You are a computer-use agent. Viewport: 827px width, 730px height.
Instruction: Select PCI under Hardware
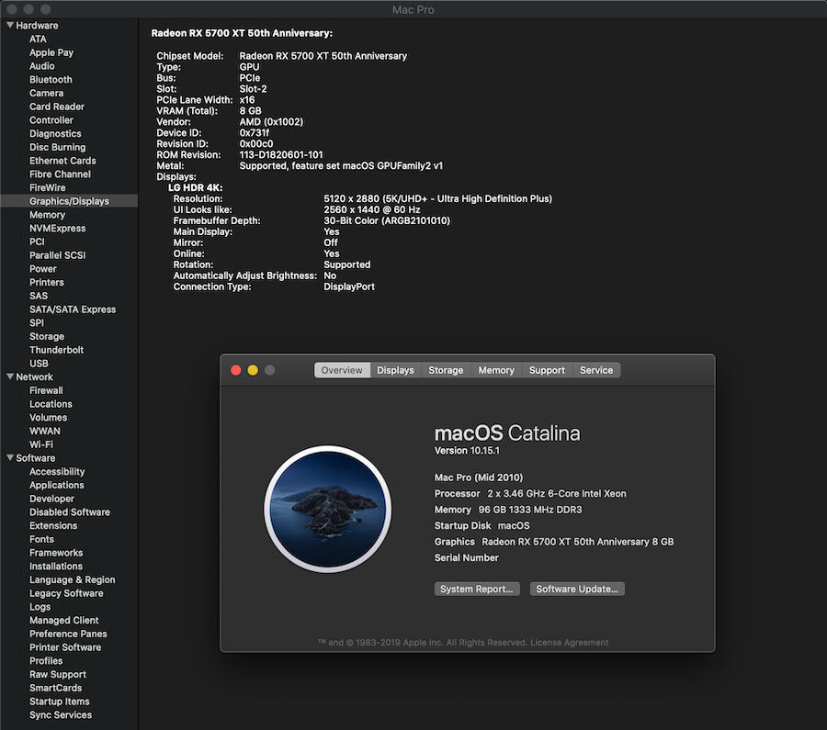[x=37, y=241]
